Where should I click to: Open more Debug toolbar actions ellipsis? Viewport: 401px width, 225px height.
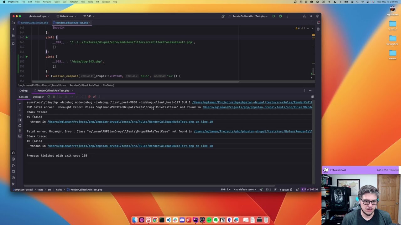click(x=100, y=97)
